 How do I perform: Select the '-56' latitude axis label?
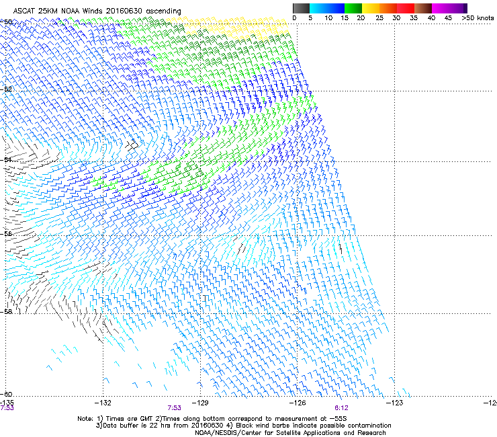[x=6, y=233]
